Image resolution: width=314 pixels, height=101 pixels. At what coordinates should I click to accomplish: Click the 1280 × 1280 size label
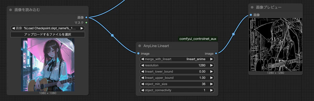pyautogui.click(x=275, y=73)
